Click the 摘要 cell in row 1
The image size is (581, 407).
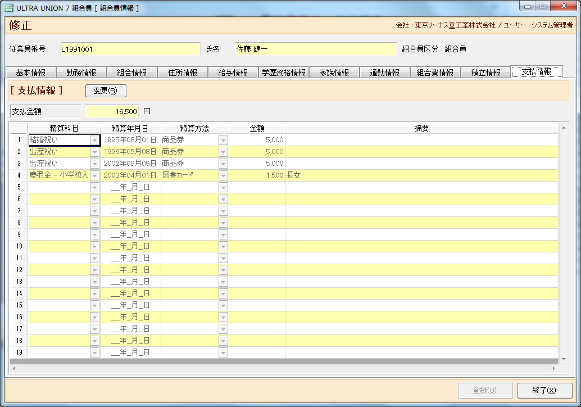[x=421, y=140]
